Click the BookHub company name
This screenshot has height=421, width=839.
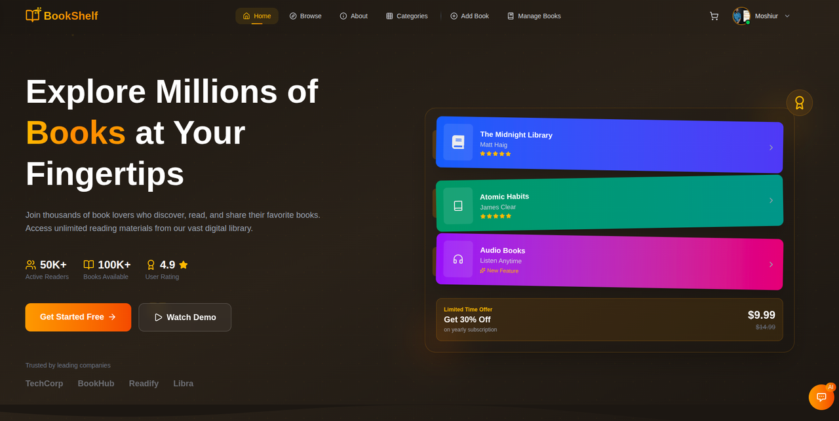96,384
